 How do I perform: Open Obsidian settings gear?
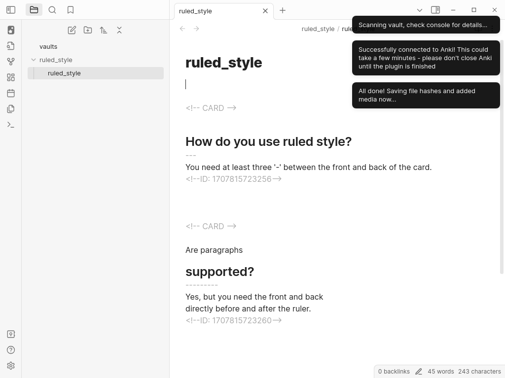(x=11, y=366)
